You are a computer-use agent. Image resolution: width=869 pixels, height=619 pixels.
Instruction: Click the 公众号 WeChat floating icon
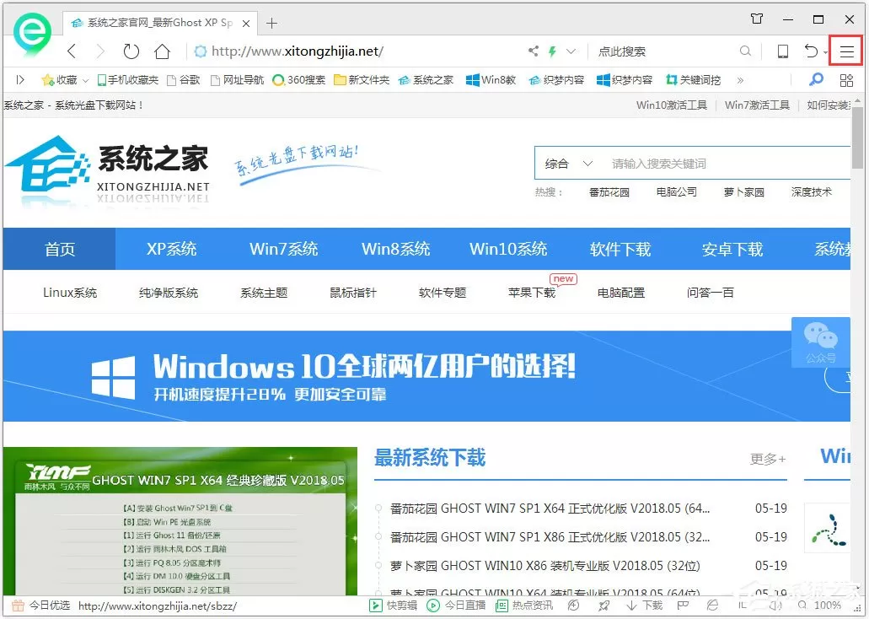(821, 342)
